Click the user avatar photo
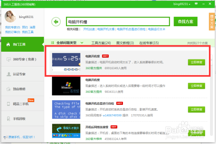The height and width of the screenshot is (144, 216). [x=10, y=16]
